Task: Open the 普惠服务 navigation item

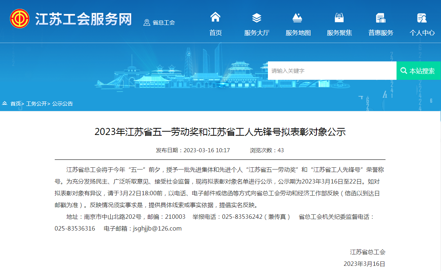Action: point(381,33)
